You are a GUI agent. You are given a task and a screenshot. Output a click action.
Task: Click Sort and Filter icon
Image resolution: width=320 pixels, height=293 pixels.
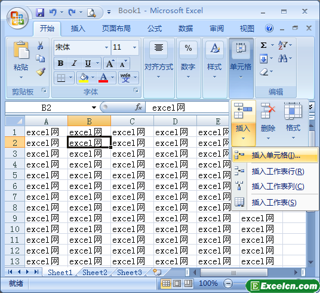click(282, 45)
